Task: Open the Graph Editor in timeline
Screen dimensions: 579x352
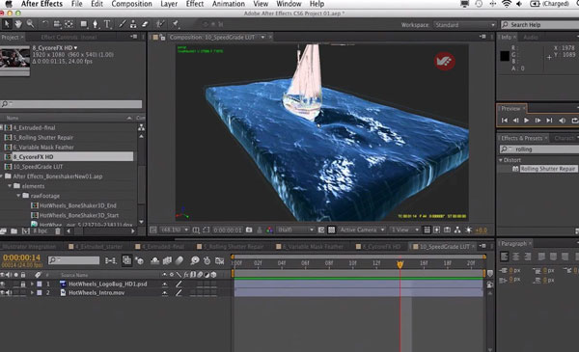Action: coord(220,260)
